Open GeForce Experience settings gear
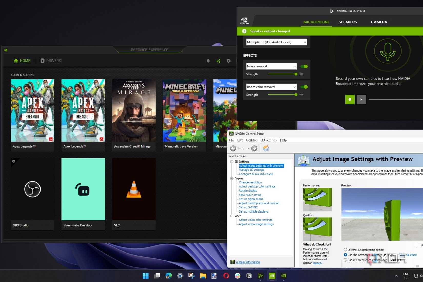Screen dimensions: 423x282 [x=228, y=61]
